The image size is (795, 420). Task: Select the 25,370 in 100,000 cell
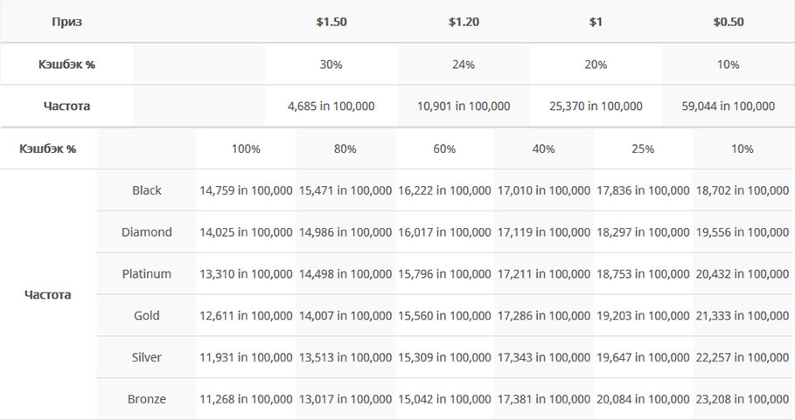[596, 107]
